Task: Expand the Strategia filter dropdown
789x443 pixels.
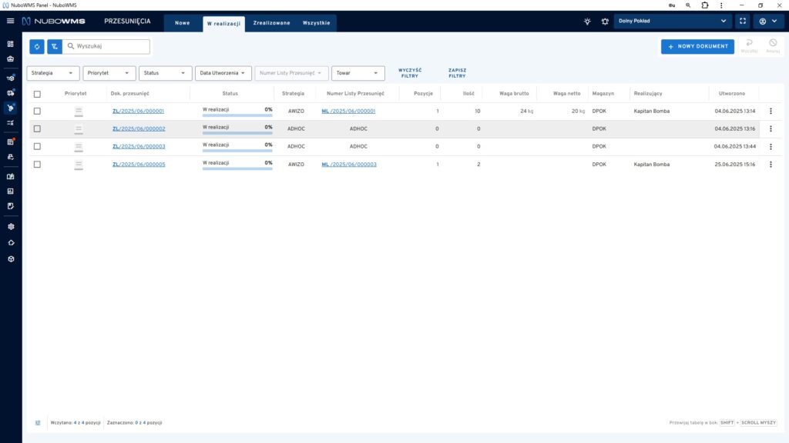Action: [53, 73]
